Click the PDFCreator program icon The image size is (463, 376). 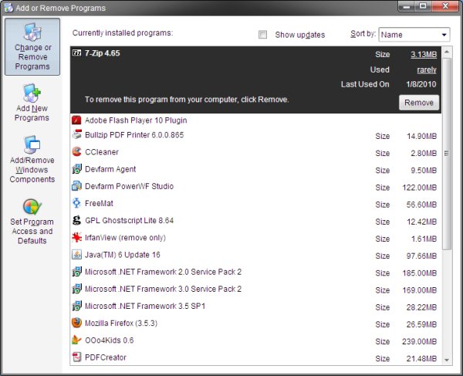pos(76,357)
